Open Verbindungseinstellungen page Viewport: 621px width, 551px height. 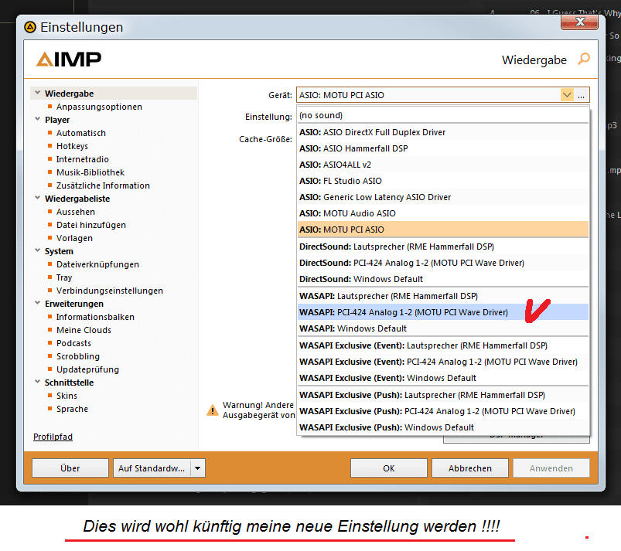(110, 291)
